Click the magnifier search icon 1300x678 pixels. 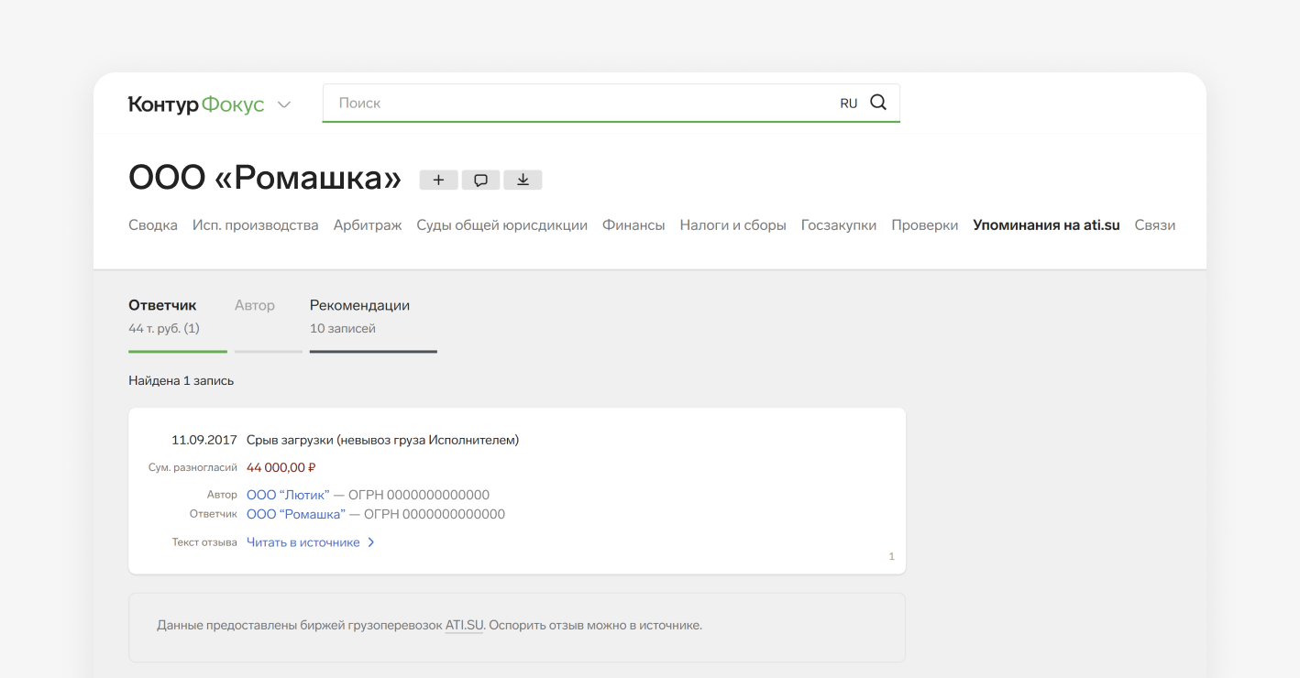point(877,103)
